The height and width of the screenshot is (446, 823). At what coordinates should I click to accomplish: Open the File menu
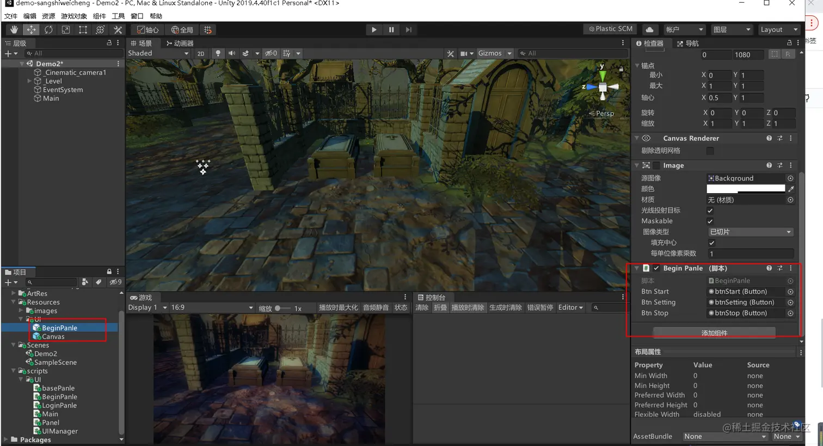tap(11, 16)
